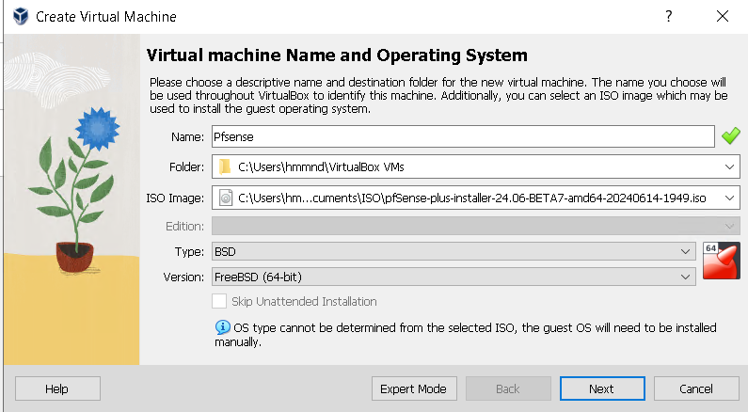Open the Type dropdown showing BSD
The height and width of the screenshot is (412, 748).
point(454,251)
